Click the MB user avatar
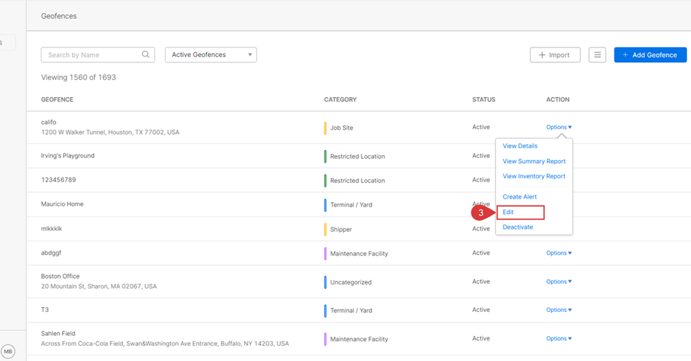The image size is (691, 361). [x=8, y=351]
